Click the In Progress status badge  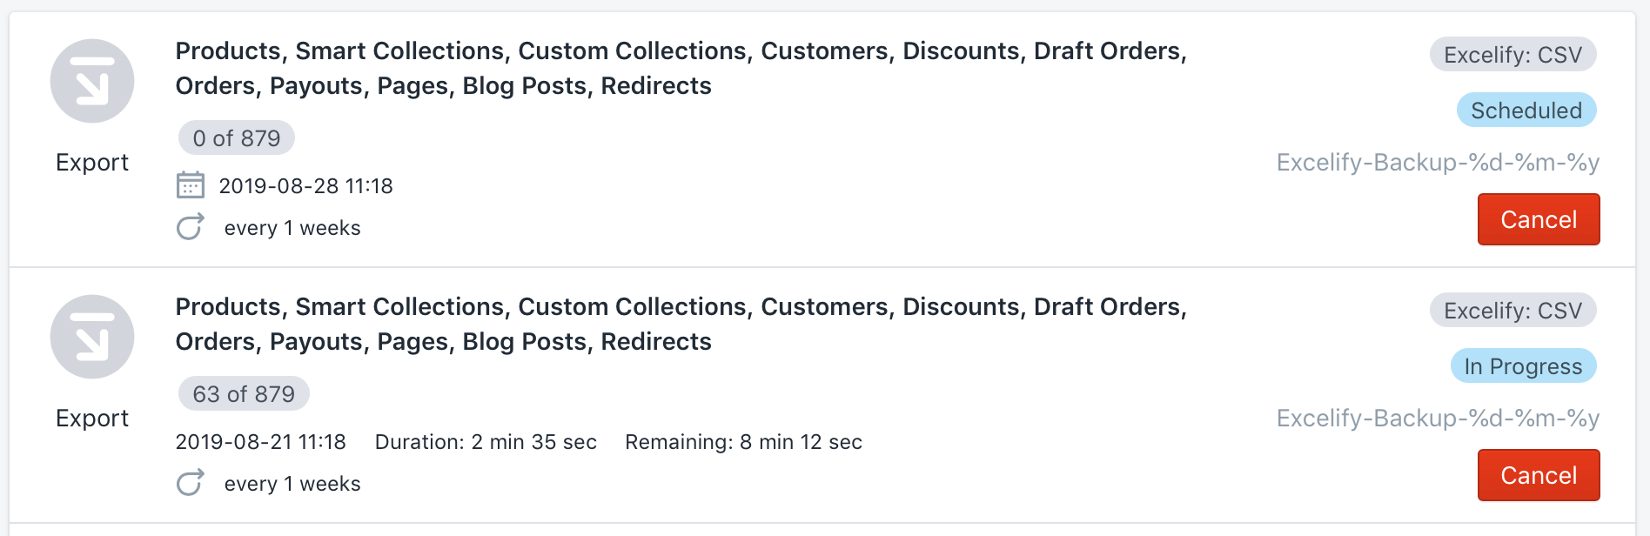click(1523, 366)
